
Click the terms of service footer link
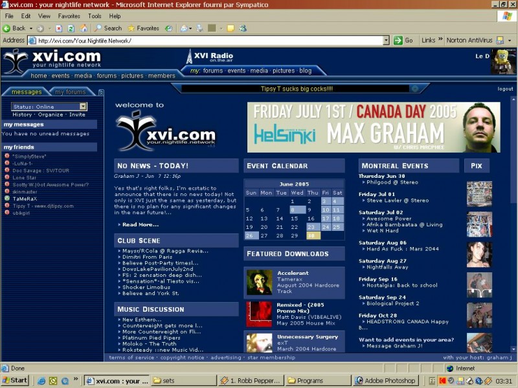click(x=131, y=358)
